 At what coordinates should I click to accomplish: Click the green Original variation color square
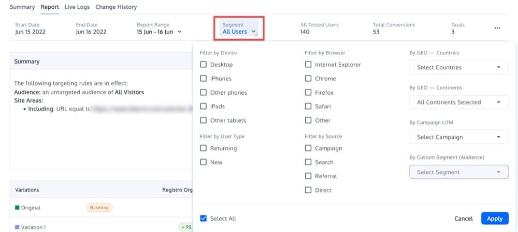pos(17,208)
